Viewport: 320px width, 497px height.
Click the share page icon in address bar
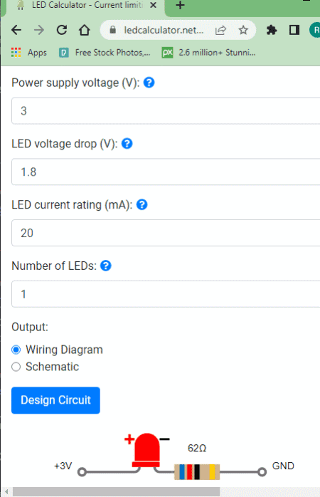coord(220,30)
